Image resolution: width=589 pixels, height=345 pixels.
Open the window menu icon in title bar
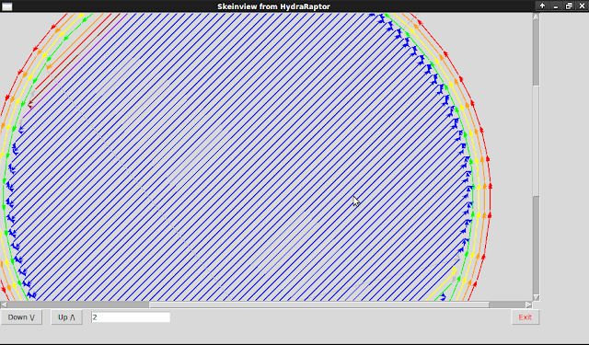(x=7, y=6)
